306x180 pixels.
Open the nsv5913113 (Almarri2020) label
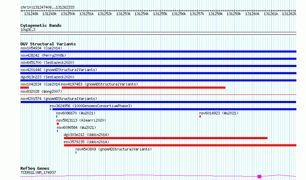(81, 120)
